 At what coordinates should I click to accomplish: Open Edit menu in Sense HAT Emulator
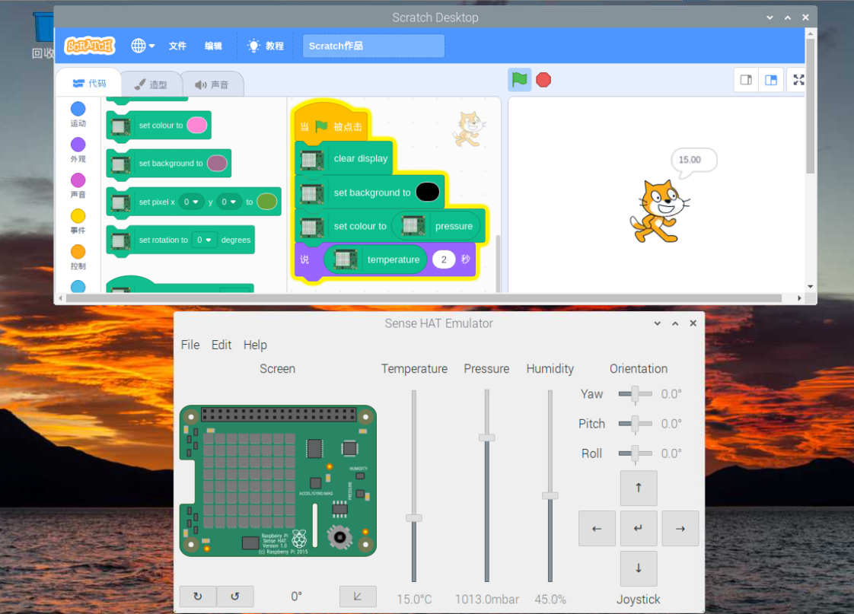point(221,345)
